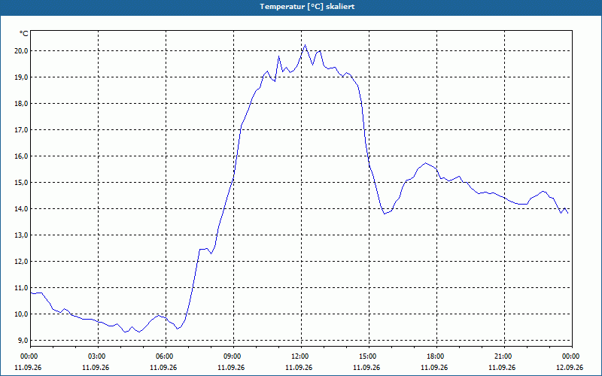
Task: Click the "00:00" time label above 12.09.26
Action: point(570,356)
